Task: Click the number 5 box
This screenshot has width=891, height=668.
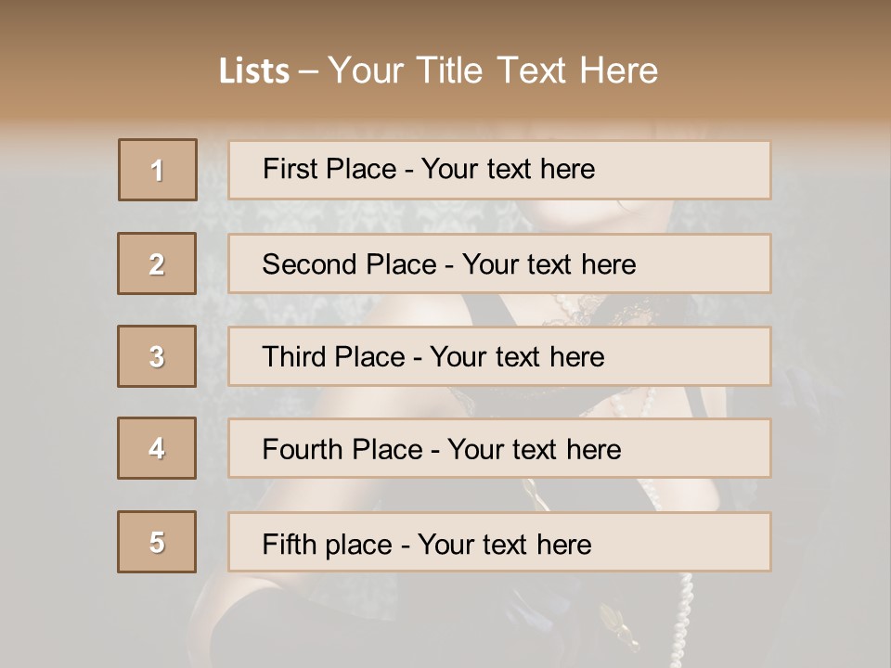Action: 157,542
